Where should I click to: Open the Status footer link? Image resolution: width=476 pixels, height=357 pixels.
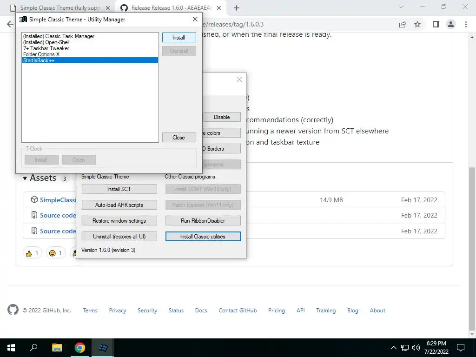click(176, 311)
